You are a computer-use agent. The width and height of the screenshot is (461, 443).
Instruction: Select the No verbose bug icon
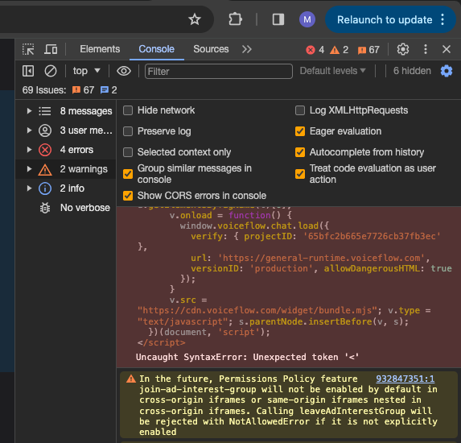45,208
